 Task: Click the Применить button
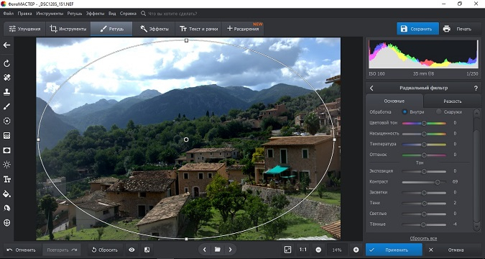[394, 250]
